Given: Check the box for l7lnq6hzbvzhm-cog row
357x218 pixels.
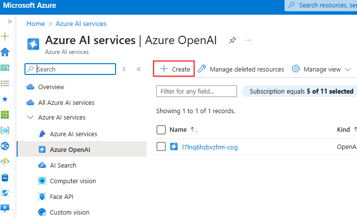Looking at the screenshot, I should click(x=161, y=146).
